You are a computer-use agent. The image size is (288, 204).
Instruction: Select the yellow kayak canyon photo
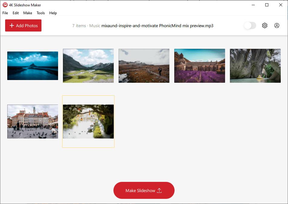255,65
